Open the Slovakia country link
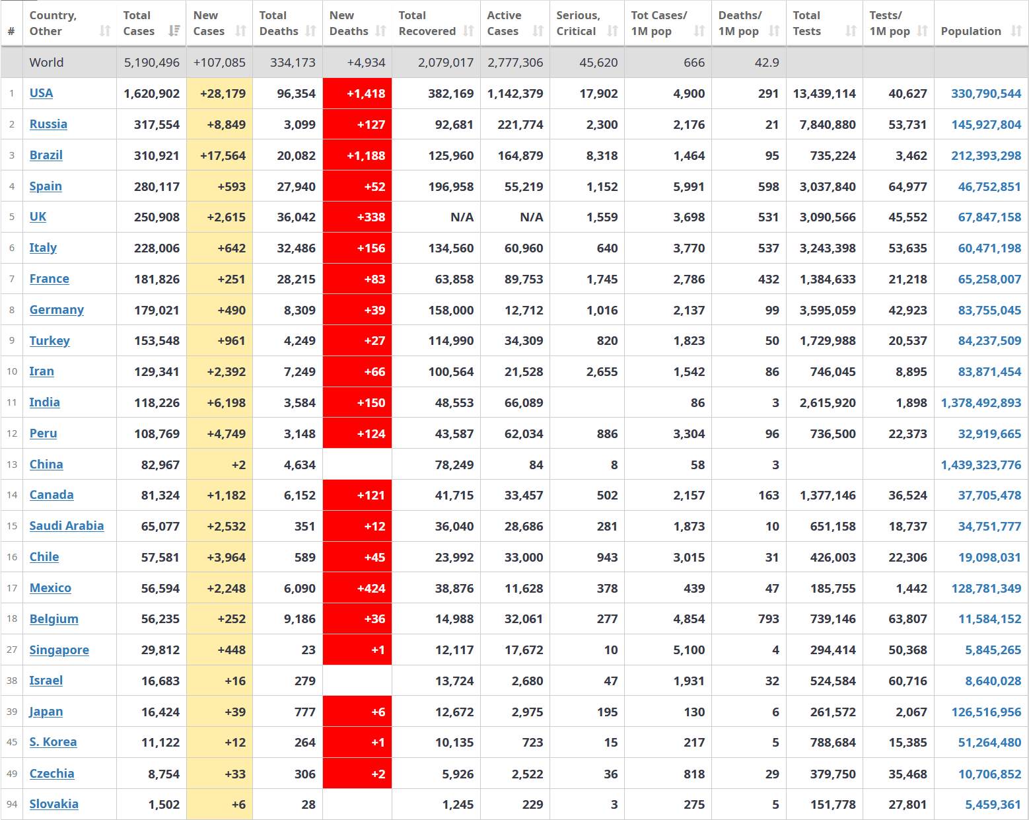Image resolution: width=1029 pixels, height=820 pixels. (54, 804)
